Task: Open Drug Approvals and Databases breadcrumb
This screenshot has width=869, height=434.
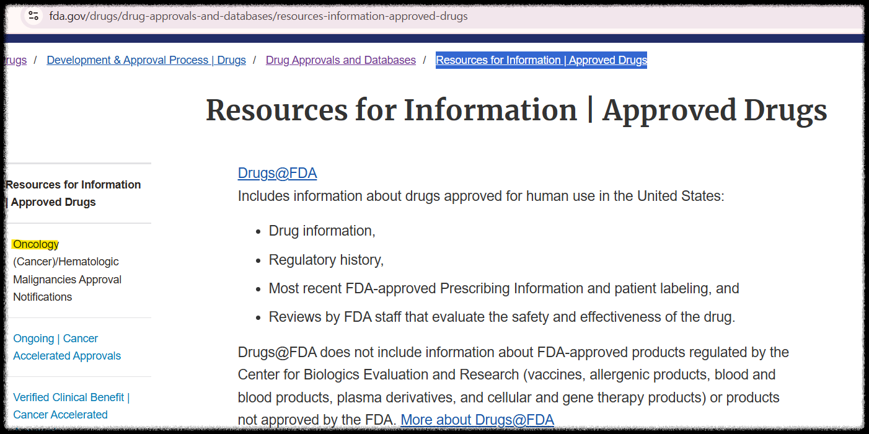Action: (x=341, y=60)
